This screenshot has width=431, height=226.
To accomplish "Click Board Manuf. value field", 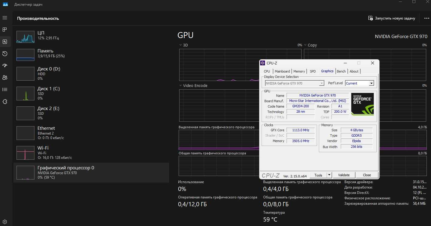I will click(x=317, y=101).
